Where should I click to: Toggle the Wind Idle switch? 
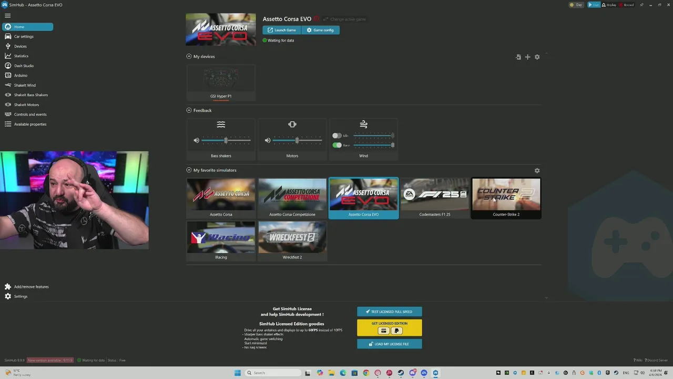(337, 136)
